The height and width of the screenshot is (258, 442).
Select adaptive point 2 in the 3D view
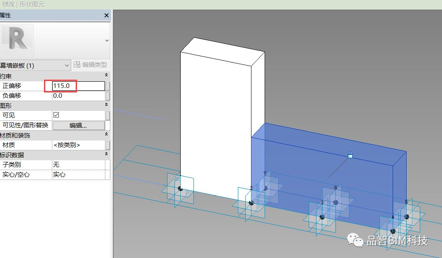click(251, 203)
